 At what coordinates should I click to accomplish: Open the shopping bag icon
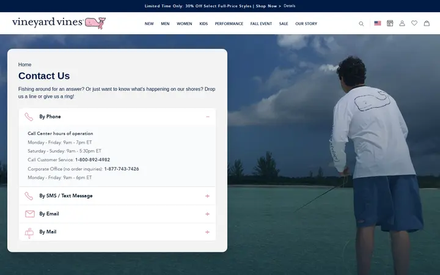pyautogui.click(x=427, y=23)
